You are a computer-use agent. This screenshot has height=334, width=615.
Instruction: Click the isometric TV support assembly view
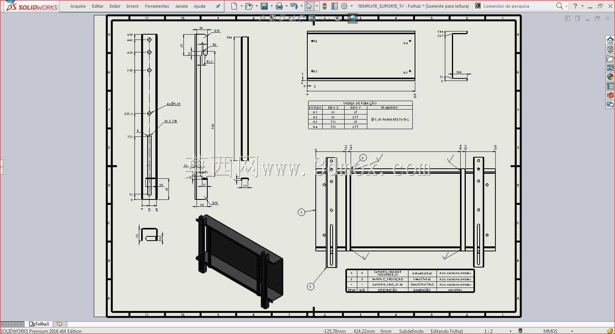point(240,261)
